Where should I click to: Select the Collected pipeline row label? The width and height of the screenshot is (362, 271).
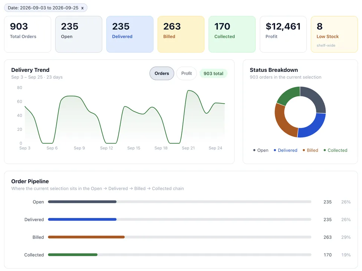(x=34, y=255)
